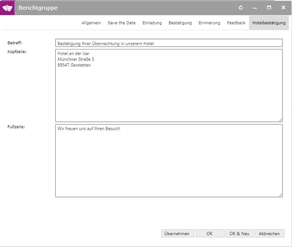Click the OK & Neu button

240,233
